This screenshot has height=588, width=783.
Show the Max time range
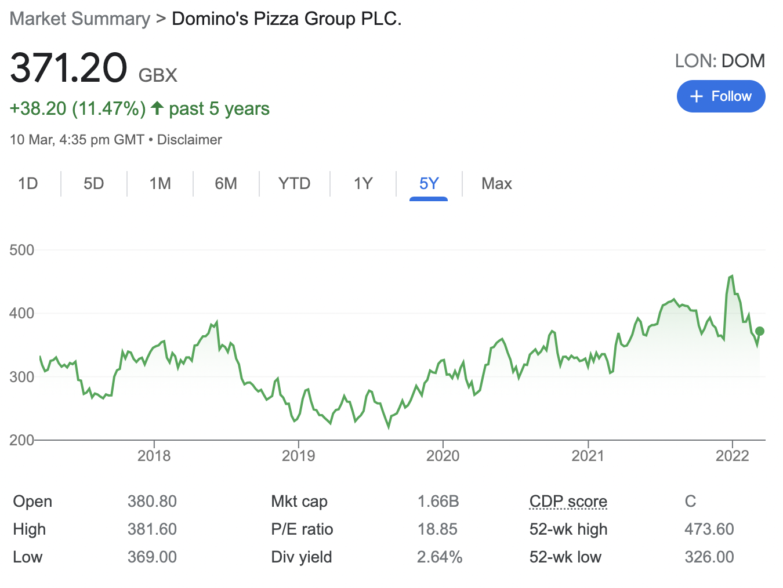496,184
